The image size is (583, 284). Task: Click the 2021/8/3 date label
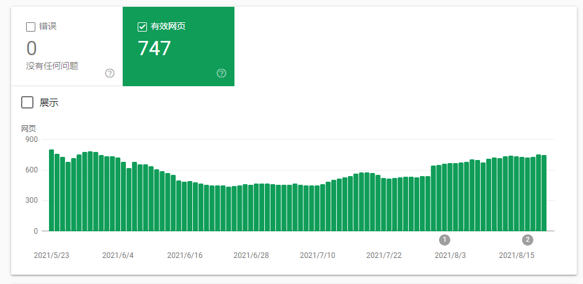[x=450, y=255]
